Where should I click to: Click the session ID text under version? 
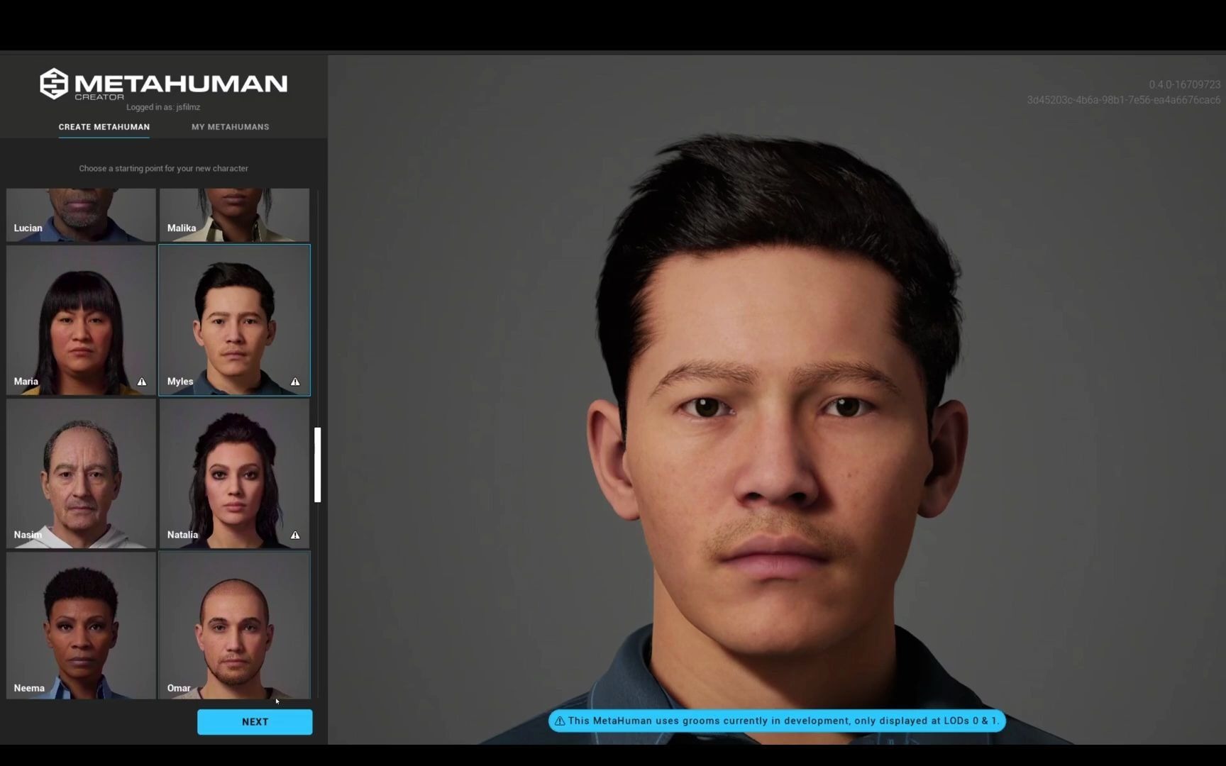[x=1124, y=100]
